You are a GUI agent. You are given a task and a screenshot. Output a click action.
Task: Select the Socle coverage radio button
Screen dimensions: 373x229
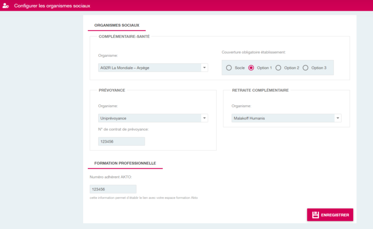pos(229,68)
